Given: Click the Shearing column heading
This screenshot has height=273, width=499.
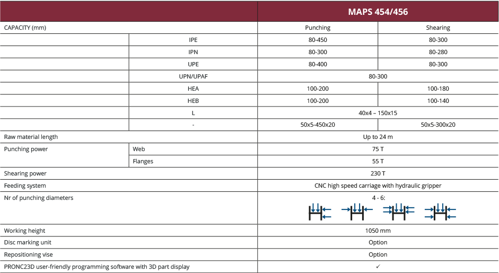Looking at the screenshot, I should pyautogui.click(x=438, y=28).
